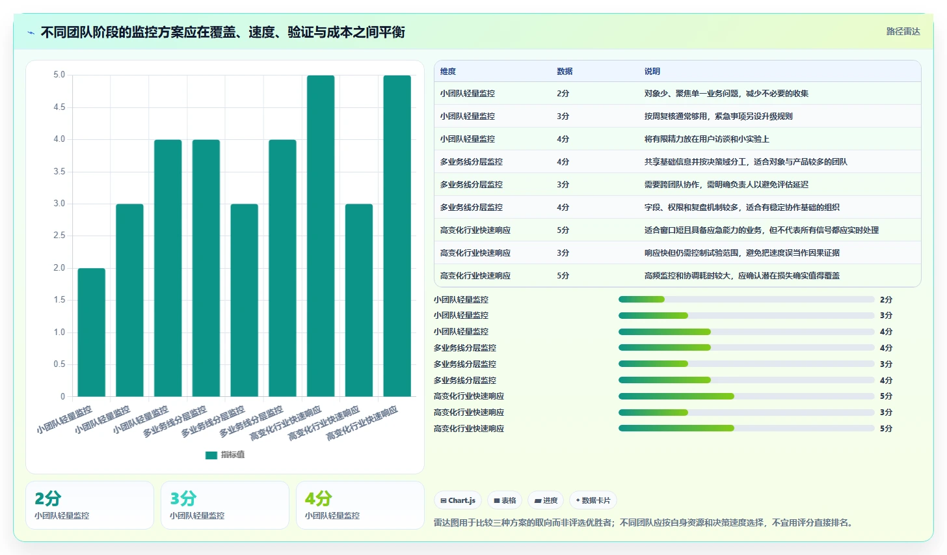The image size is (947, 555).
Task: Click the 进度 tag chip
Action: [x=546, y=500]
